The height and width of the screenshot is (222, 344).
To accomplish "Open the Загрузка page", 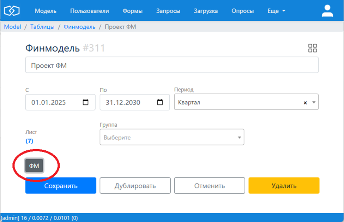I will 206,11.
